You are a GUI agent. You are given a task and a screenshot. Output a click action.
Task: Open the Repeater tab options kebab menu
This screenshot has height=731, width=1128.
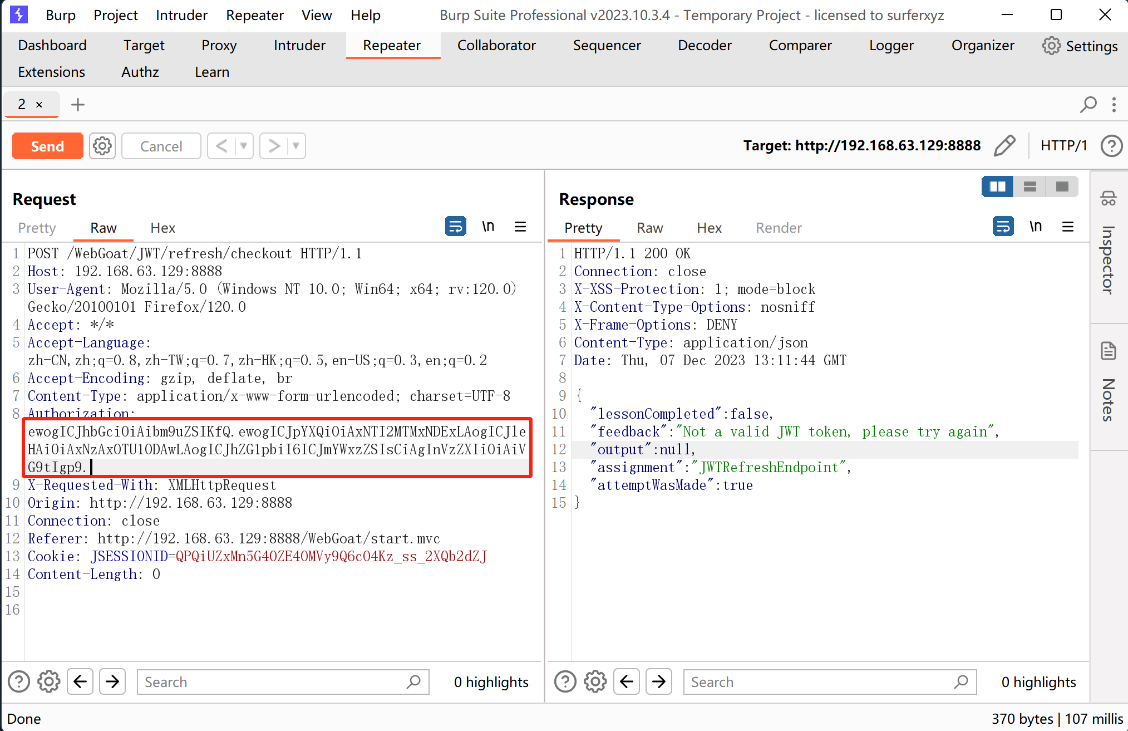coord(1114,104)
